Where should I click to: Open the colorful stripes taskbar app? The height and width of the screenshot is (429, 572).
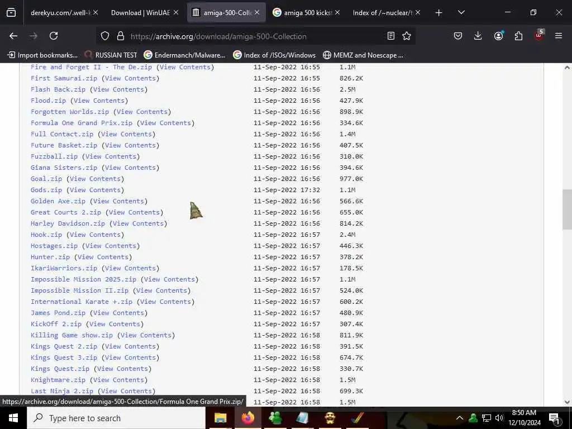pos(357,418)
